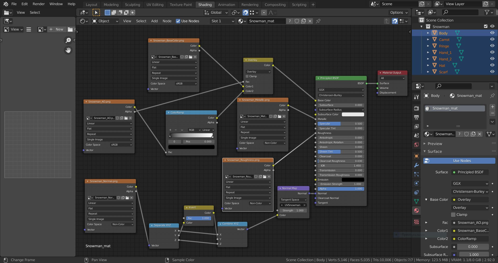This screenshot has width=498, height=263.
Task: Open the Render menu
Action: pyautogui.click(x=39, y=4)
